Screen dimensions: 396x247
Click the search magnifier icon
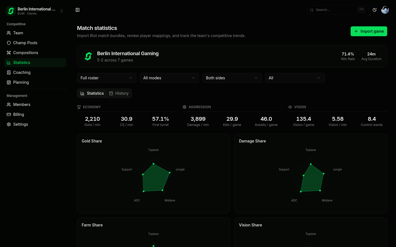pyautogui.click(x=312, y=10)
